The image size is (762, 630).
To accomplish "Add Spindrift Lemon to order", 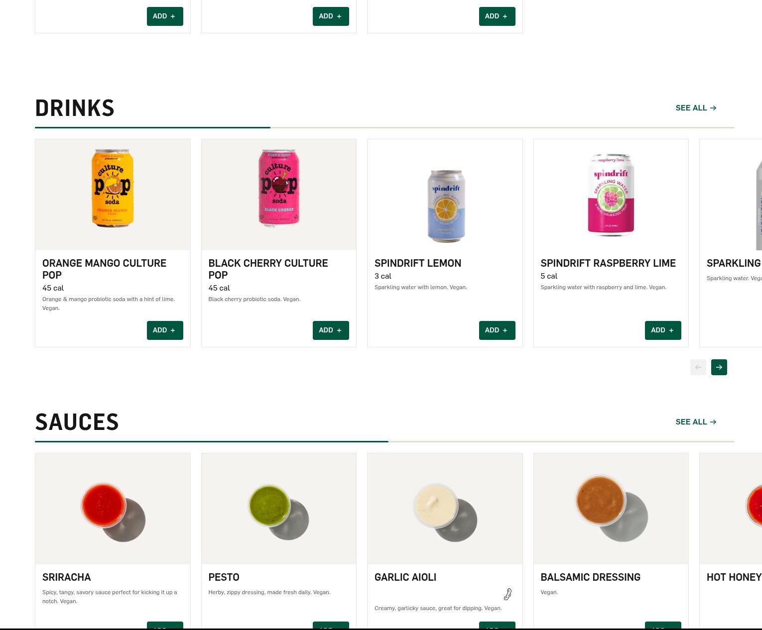I will click(497, 330).
